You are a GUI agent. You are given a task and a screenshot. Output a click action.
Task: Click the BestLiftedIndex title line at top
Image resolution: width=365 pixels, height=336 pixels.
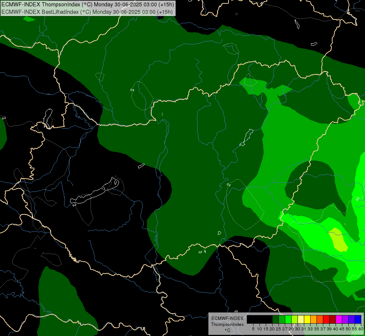point(87,12)
